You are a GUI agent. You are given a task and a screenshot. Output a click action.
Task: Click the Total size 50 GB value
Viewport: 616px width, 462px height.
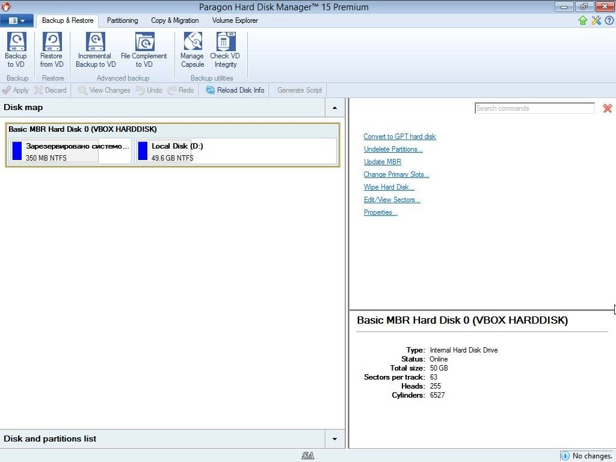[439, 368]
